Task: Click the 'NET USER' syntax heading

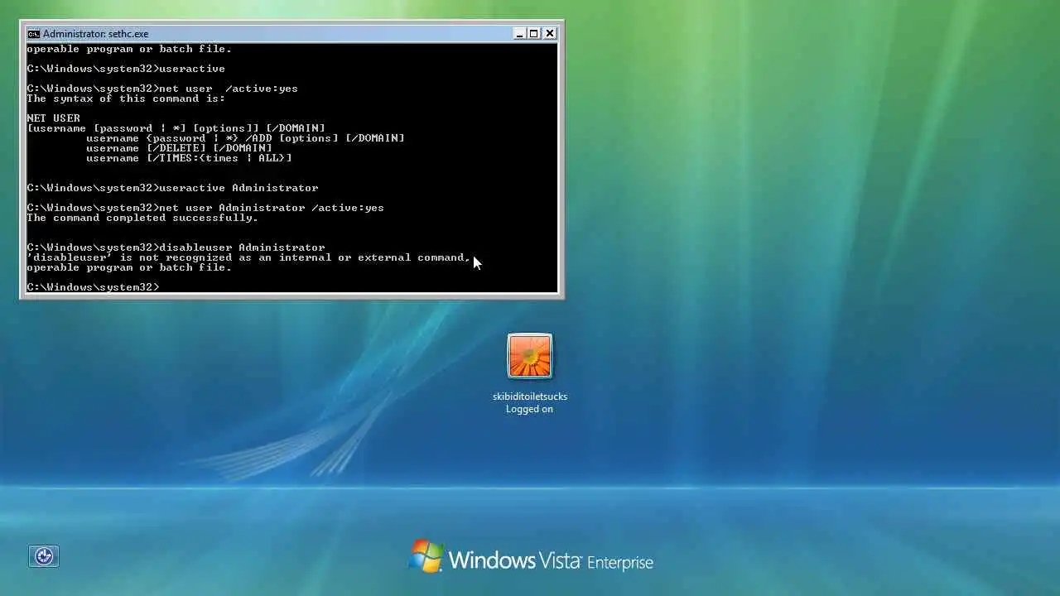Action: [x=53, y=118]
